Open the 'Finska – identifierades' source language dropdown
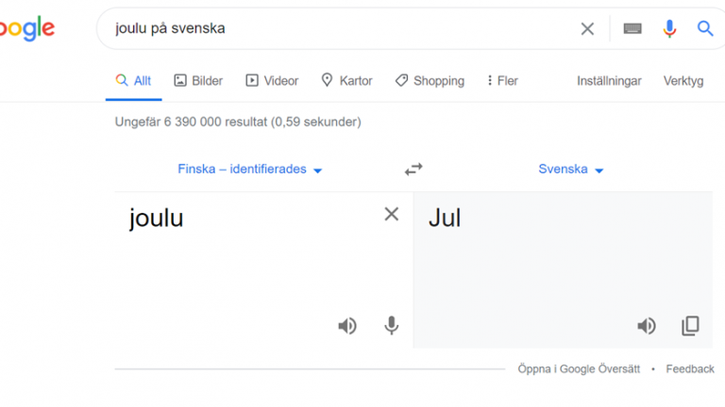725x407 pixels. [x=249, y=170]
